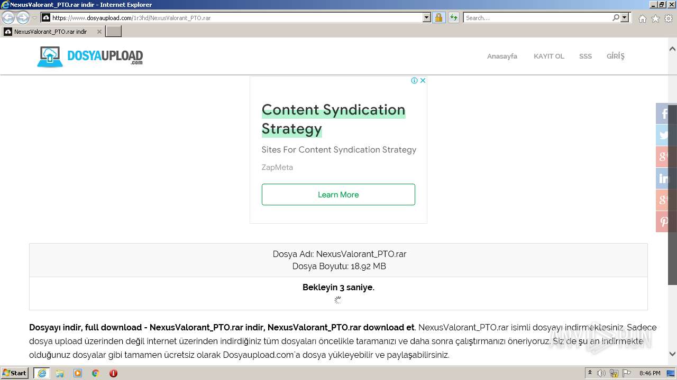
Task: Open the Home page icon
Action: [642, 18]
